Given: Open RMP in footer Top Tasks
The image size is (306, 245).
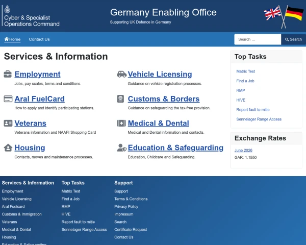Looking at the screenshot, I should point(66,207).
